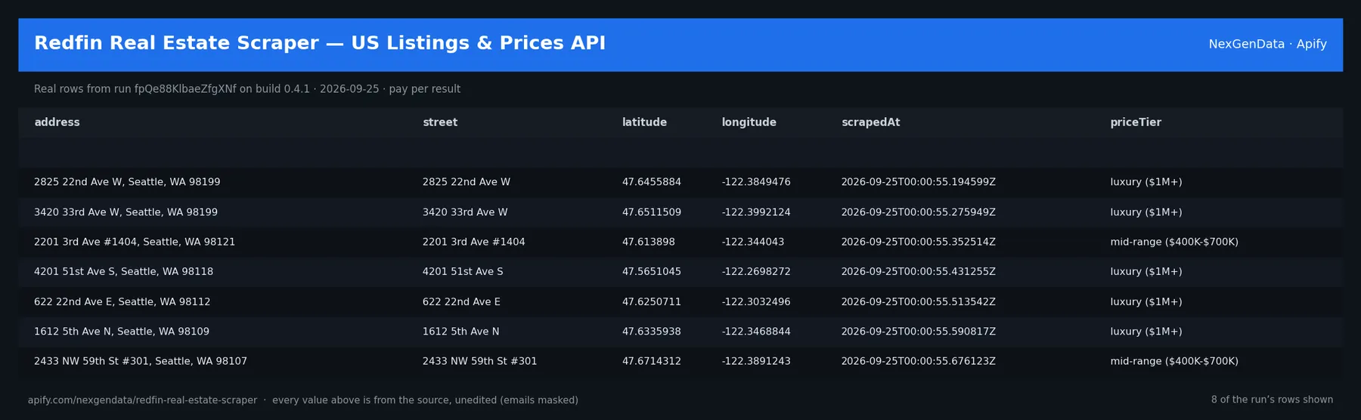Click timestamp 2026-09-25T00:00:55.352514Z
The height and width of the screenshot is (420, 1361).
coord(919,242)
